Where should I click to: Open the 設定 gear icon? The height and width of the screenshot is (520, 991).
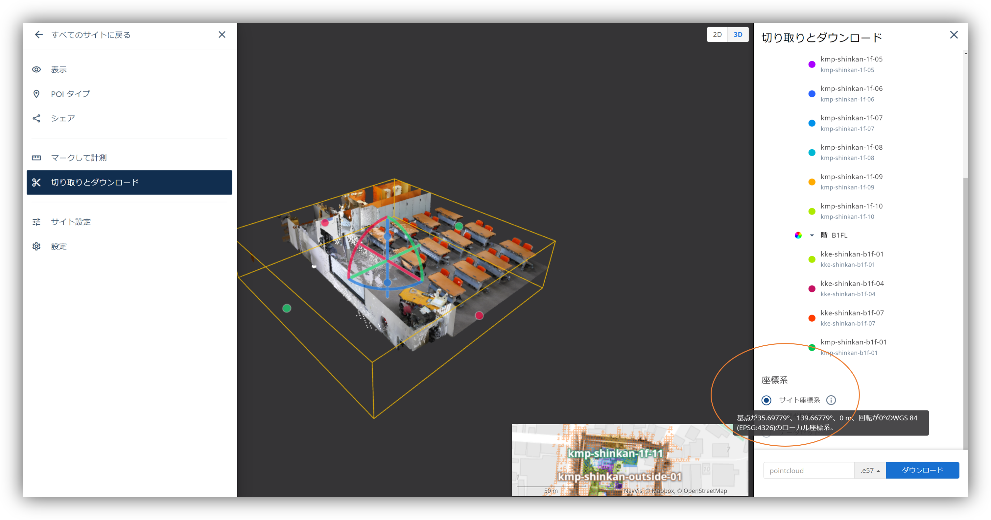coord(36,246)
